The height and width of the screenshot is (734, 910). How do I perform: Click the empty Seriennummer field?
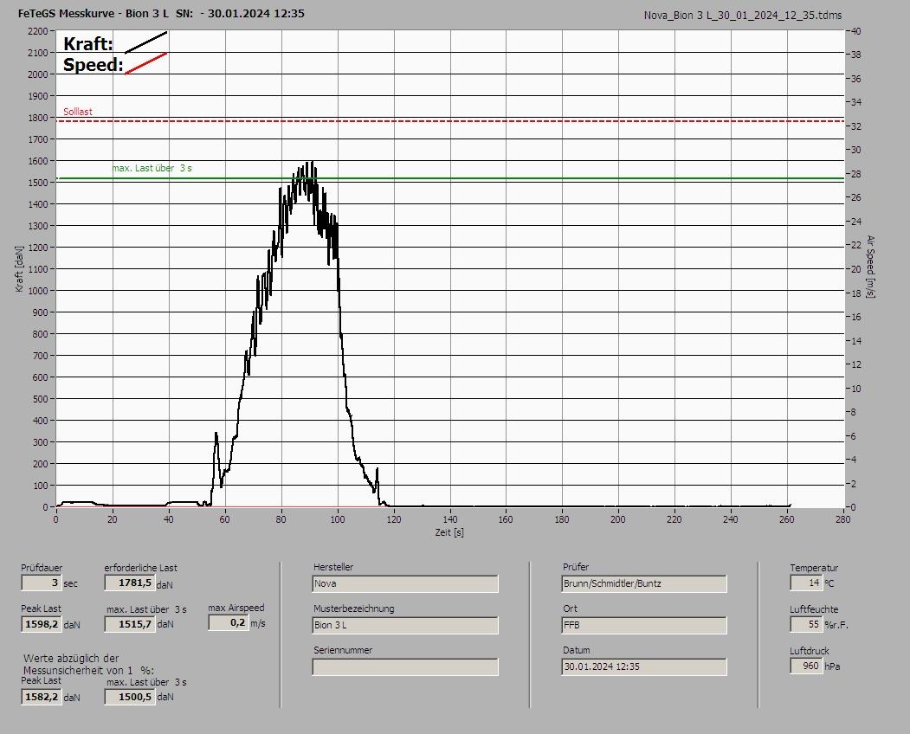[x=405, y=667]
